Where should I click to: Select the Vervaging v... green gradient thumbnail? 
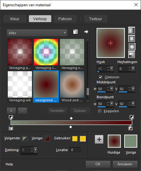click(x=72, y=52)
